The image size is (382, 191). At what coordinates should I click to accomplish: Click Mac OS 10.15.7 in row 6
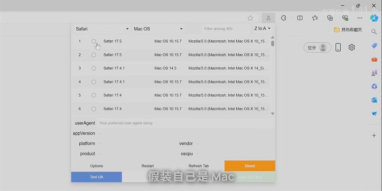(168, 108)
